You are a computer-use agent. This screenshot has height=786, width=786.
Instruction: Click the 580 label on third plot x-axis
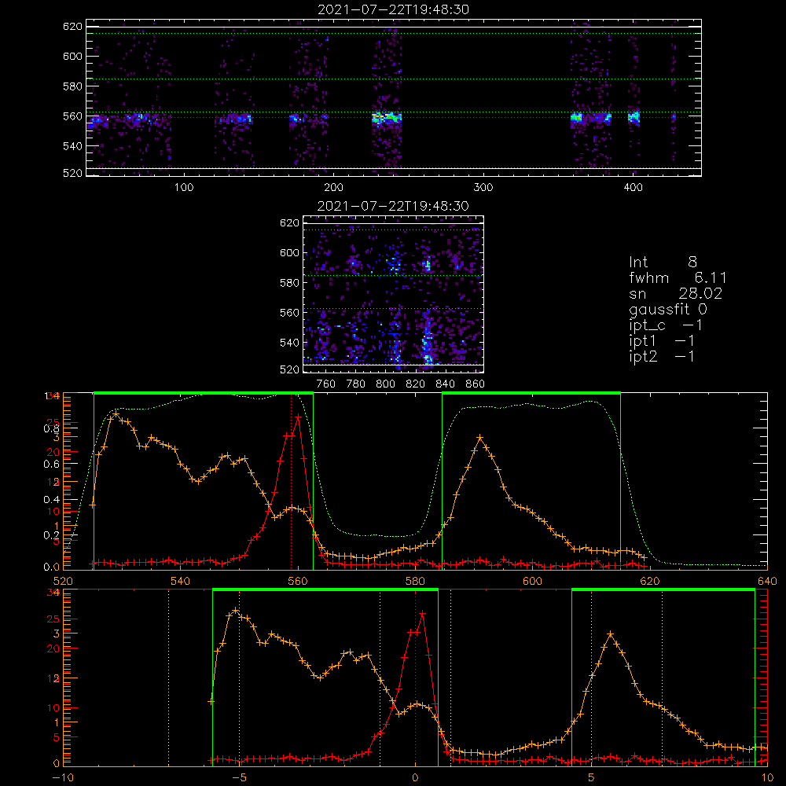(x=415, y=581)
